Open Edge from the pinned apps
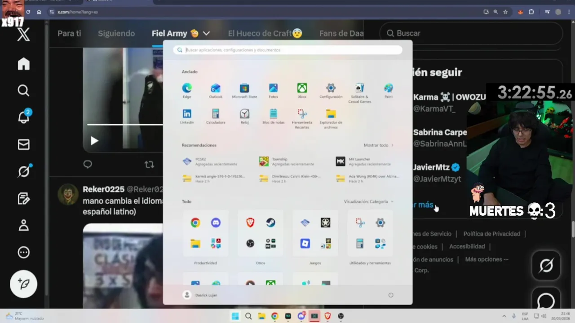This screenshot has height=323, width=575. pyautogui.click(x=187, y=91)
